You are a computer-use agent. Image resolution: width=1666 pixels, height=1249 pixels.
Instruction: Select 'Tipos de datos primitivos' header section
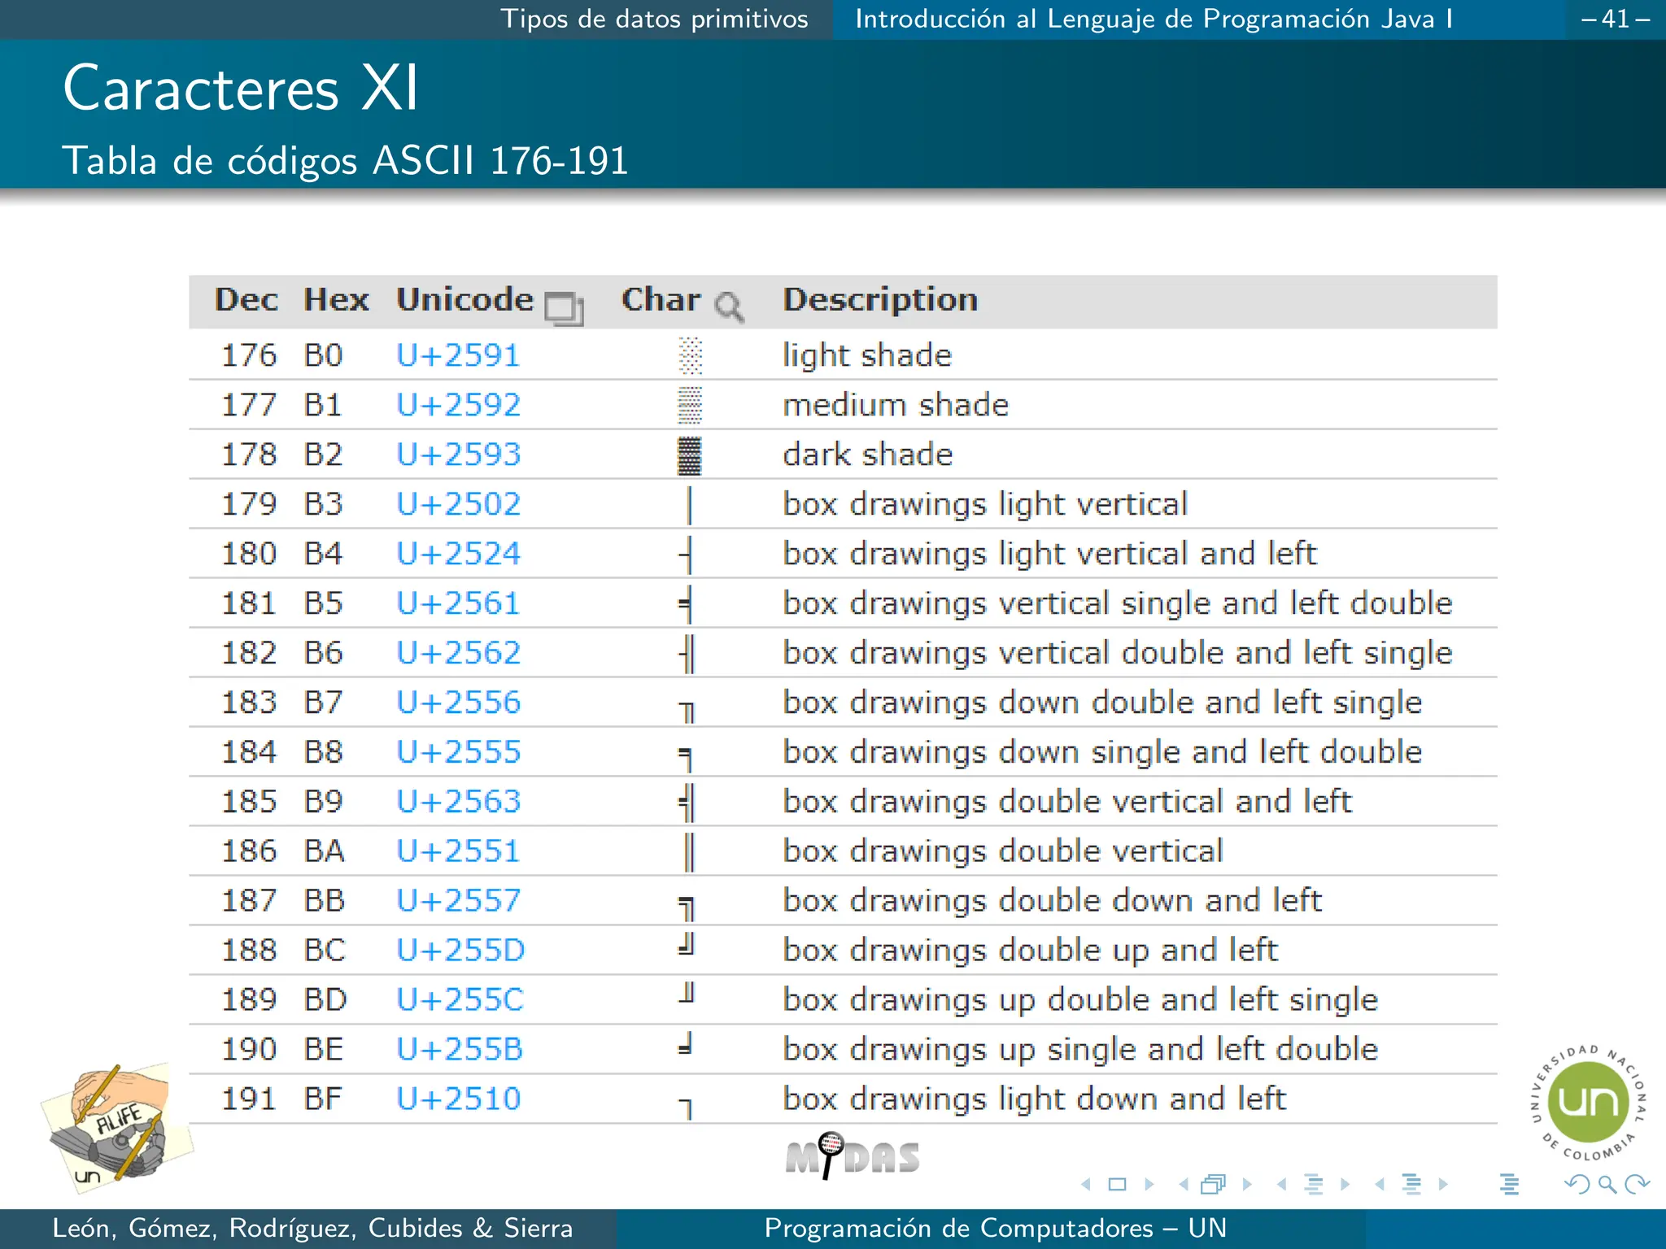click(654, 19)
